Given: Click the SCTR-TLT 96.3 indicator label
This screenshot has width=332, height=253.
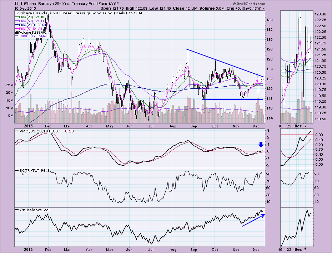Looking at the screenshot, I should tap(33, 170).
